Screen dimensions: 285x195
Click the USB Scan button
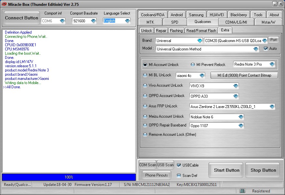tap(165, 165)
